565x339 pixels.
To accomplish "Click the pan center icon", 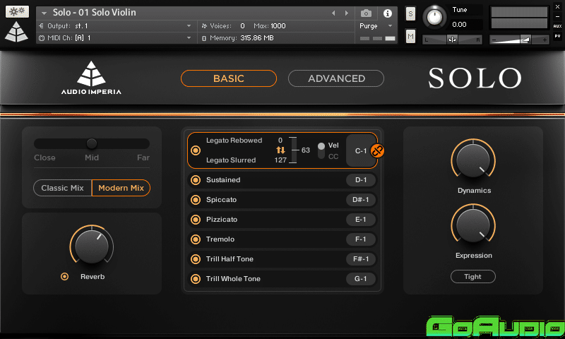I will click(452, 40).
